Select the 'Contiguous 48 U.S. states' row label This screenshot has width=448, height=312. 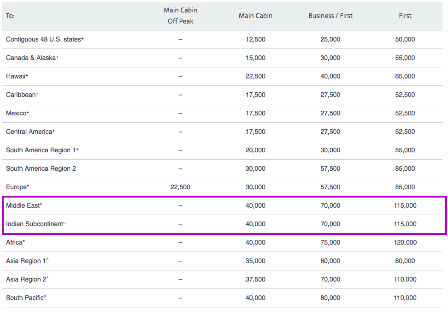(x=45, y=40)
